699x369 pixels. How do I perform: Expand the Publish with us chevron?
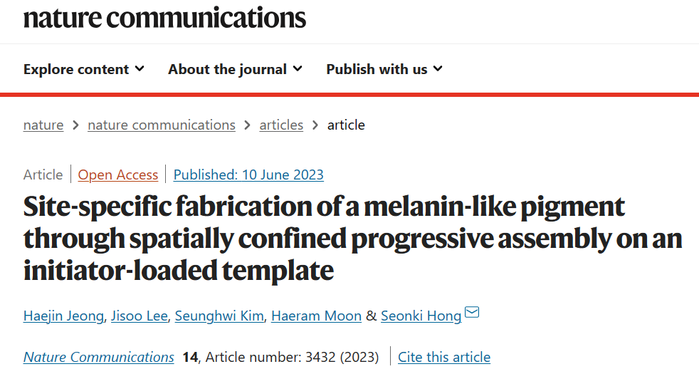(438, 68)
